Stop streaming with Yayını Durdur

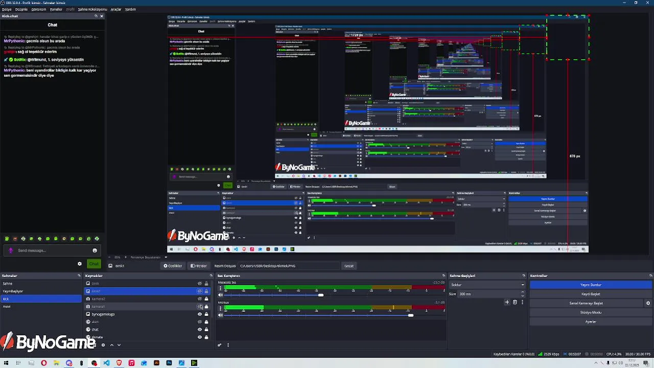coord(591,285)
